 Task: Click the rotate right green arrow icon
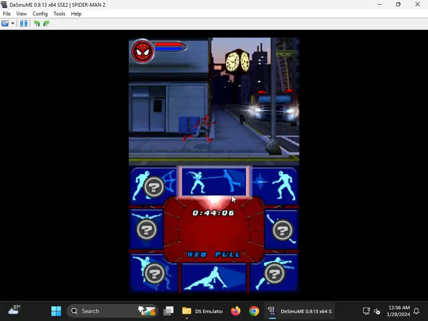46,23
